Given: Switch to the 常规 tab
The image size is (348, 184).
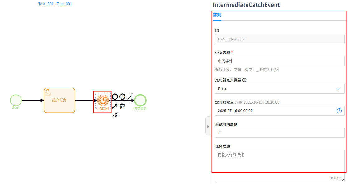Looking at the screenshot, I should click(x=217, y=15).
